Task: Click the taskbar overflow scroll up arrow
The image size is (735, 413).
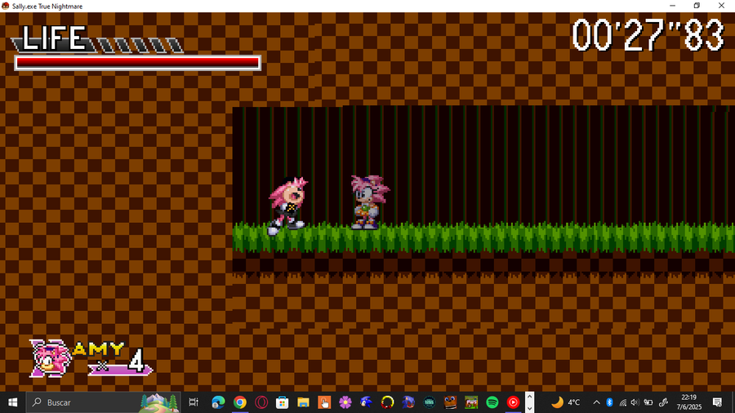Action: click(530, 397)
